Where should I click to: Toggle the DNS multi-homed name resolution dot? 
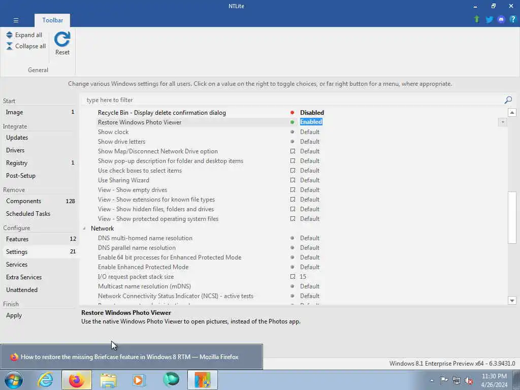coord(292,238)
